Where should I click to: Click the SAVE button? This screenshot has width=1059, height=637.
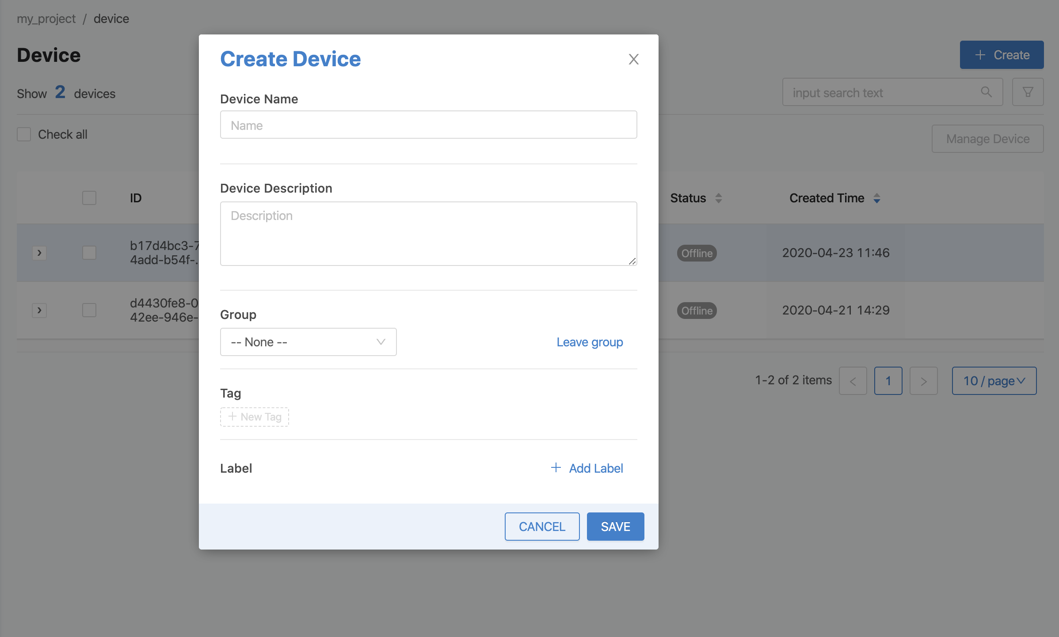(x=615, y=527)
